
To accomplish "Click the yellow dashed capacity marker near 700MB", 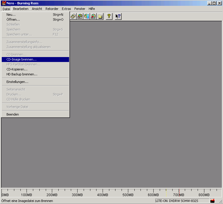I will pyautogui.click(x=166, y=193).
